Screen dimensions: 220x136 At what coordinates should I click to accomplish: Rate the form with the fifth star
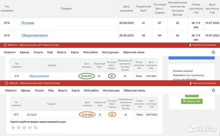(x=35, y=127)
